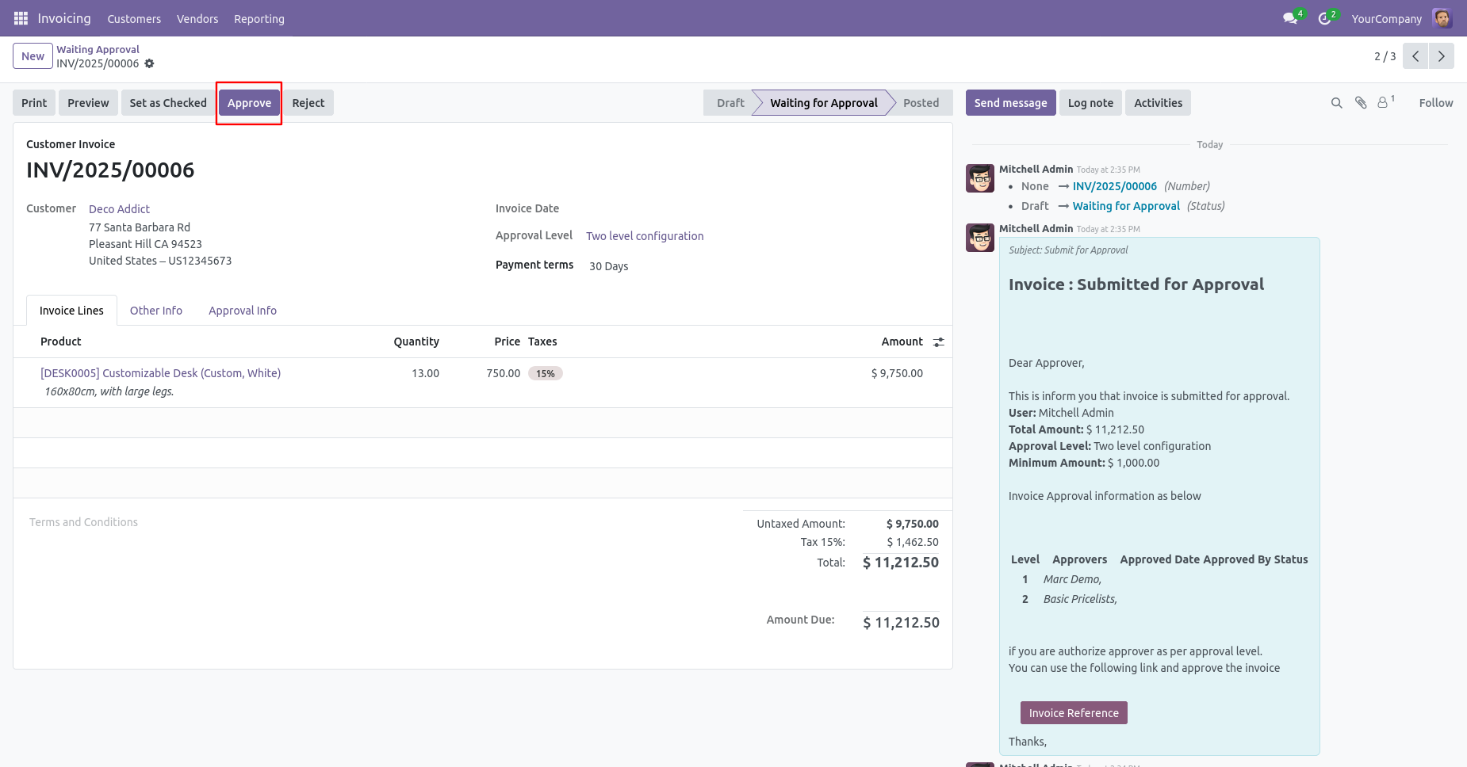Screen dimensions: 1467x767
Task: Click 'Basic Pricelists,' approver in the message
Action: [1080, 599]
